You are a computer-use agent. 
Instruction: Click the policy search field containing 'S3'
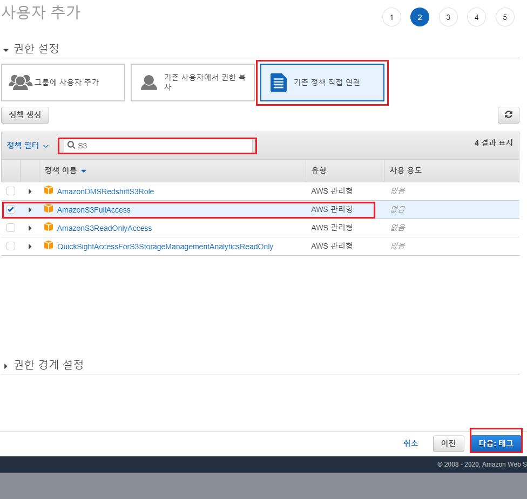click(158, 146)
